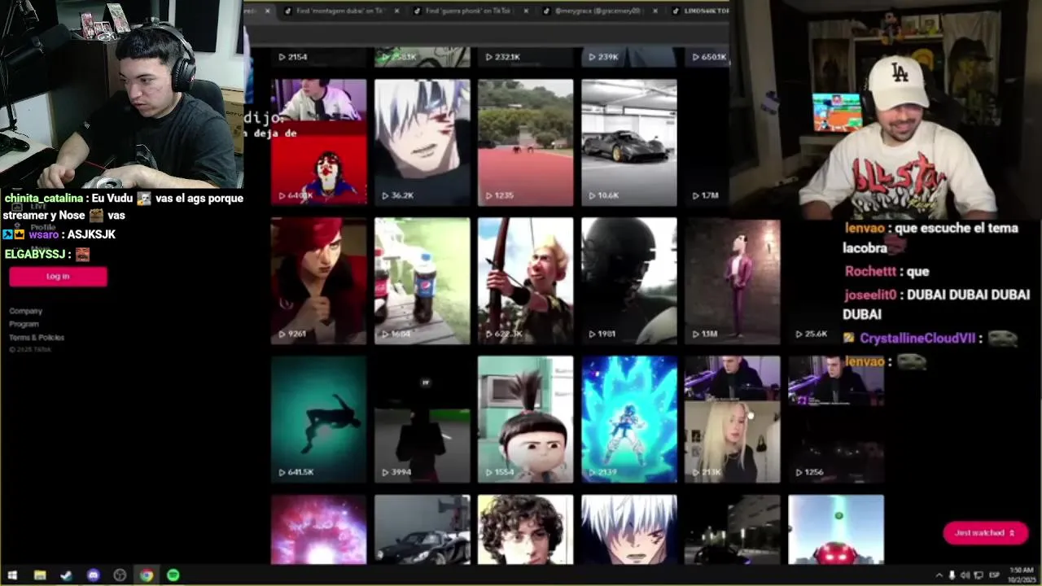Open the purple galaxy video in the bottom row
The height and width of the screenshot is (586, 1042).
318,530
